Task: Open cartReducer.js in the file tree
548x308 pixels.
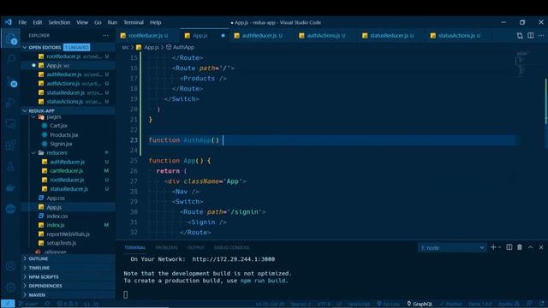Action: 66,171
